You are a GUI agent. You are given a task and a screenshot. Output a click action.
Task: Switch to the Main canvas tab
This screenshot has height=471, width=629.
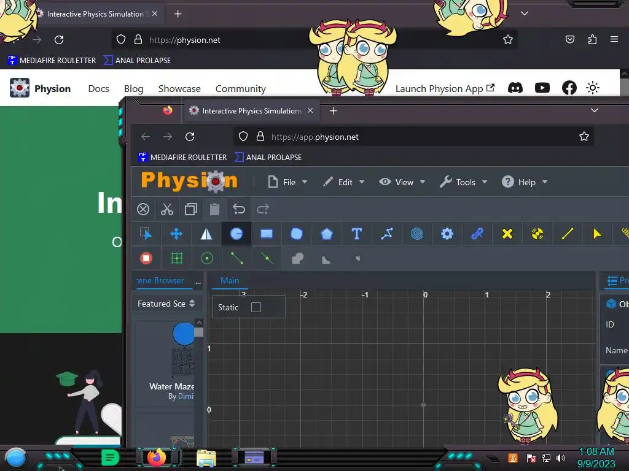(x=230, y=280)
